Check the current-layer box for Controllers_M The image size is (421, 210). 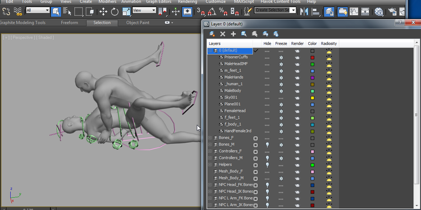[255, 158]
